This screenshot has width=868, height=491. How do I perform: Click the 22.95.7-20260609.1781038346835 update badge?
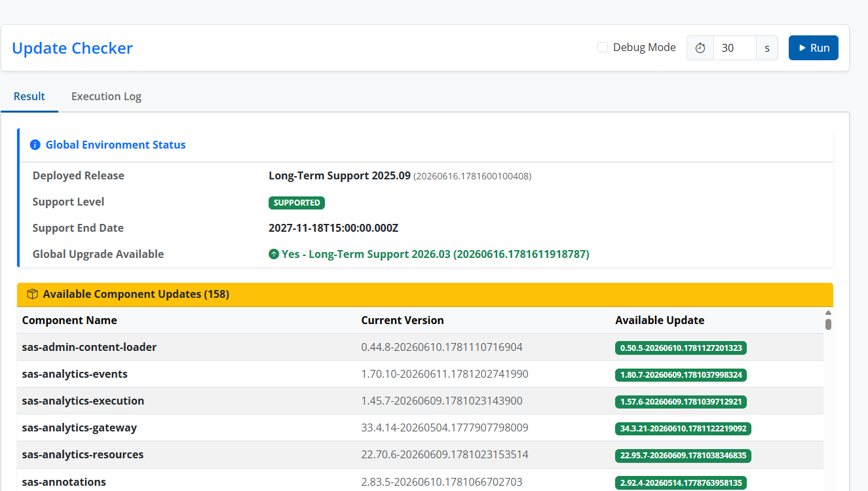(683, 455)
